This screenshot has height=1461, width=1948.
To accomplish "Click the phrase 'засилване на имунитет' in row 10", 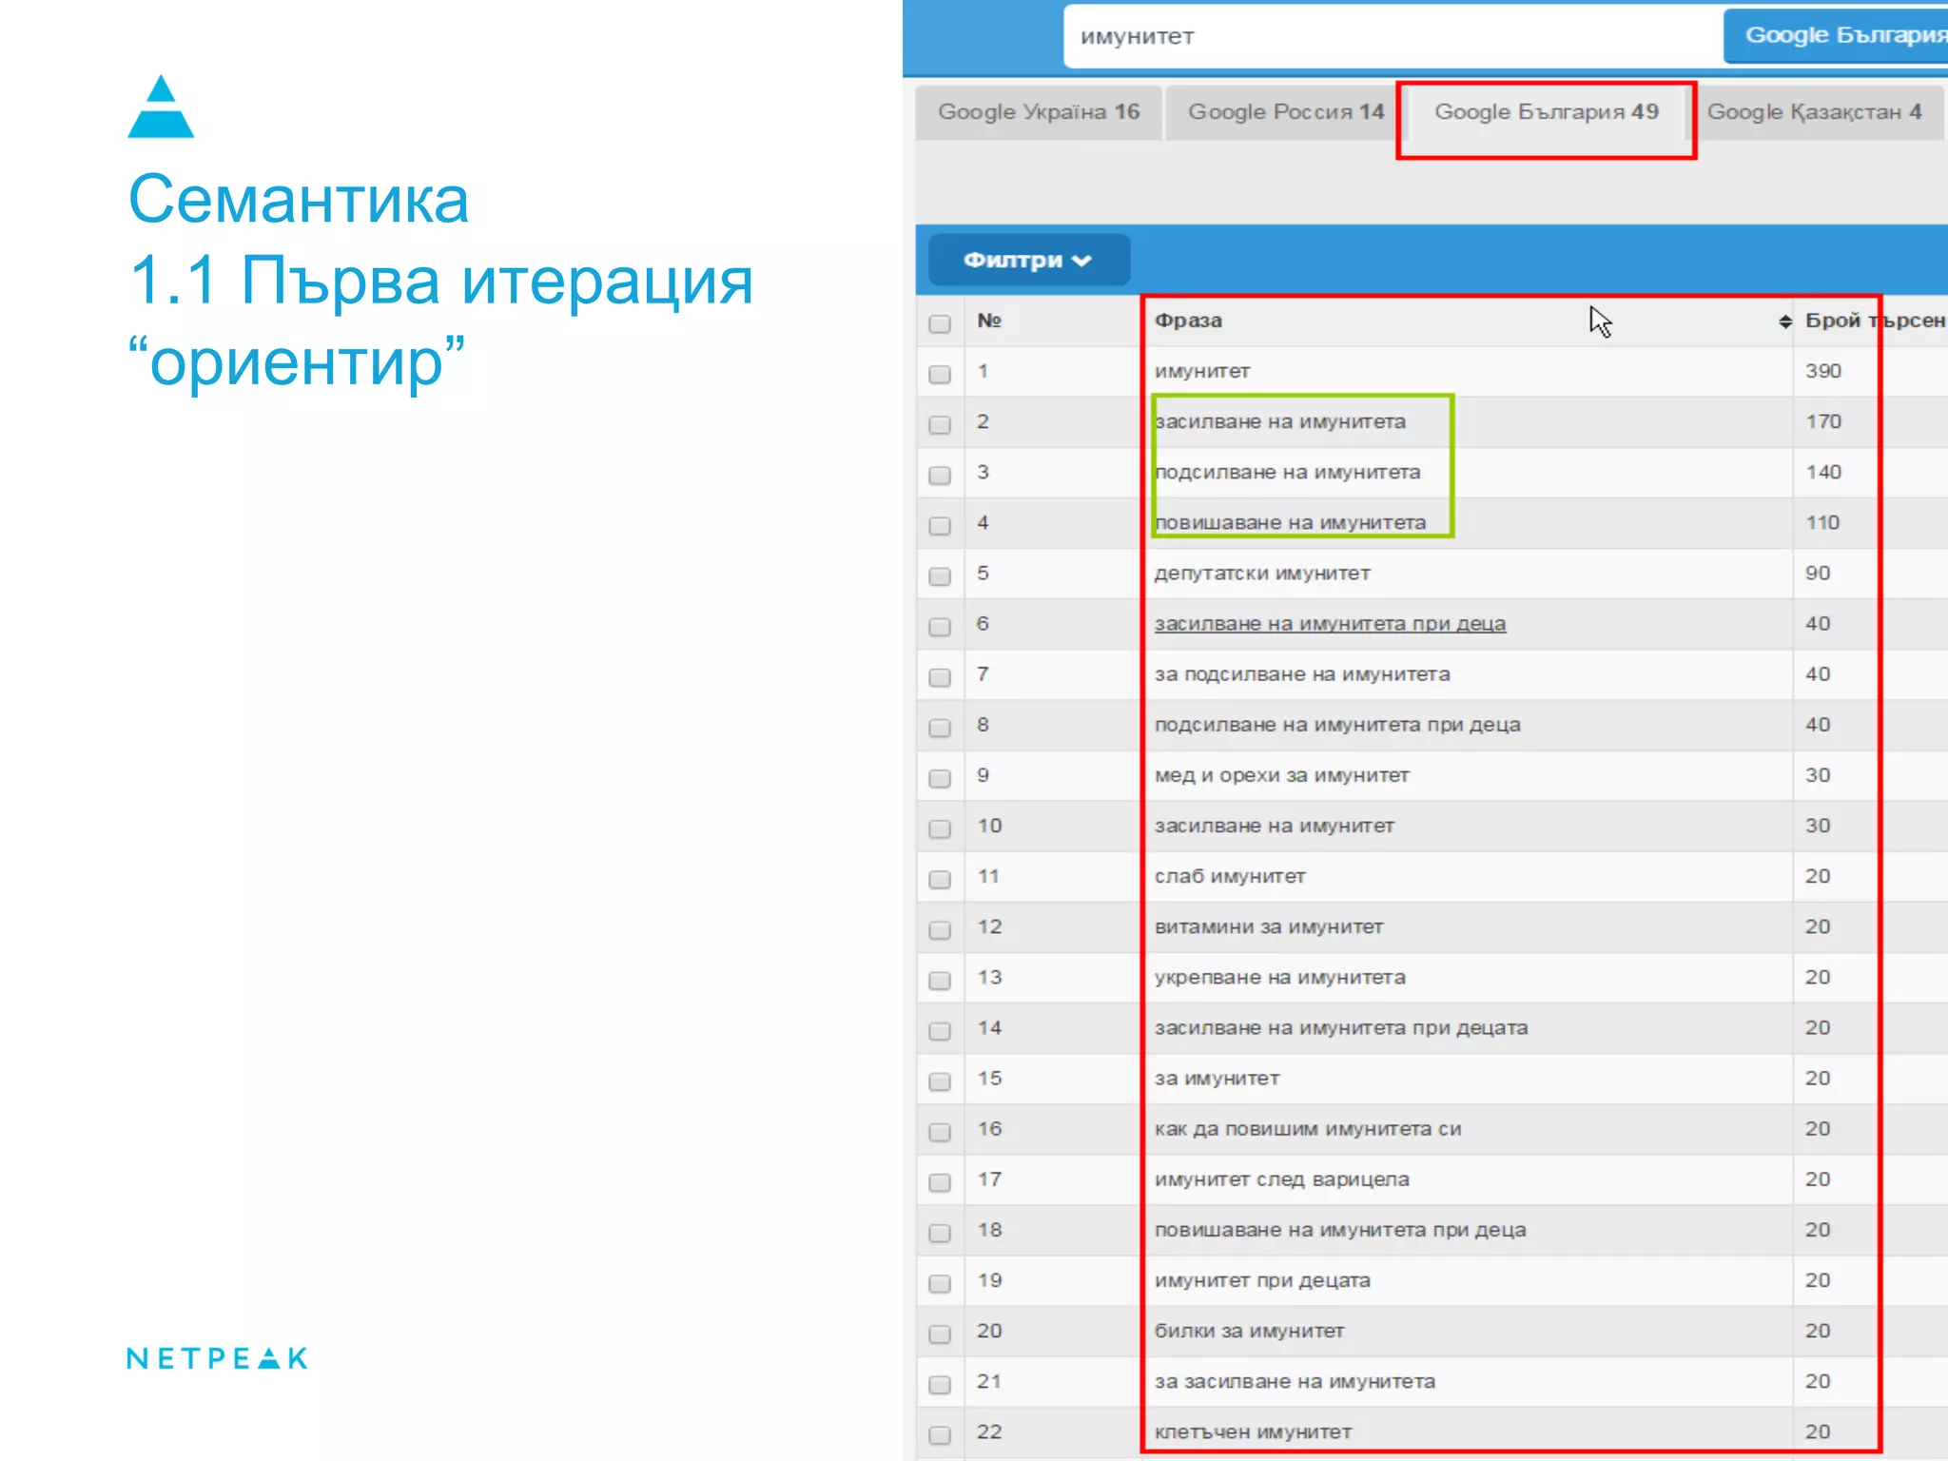I will coord(1274,826).
